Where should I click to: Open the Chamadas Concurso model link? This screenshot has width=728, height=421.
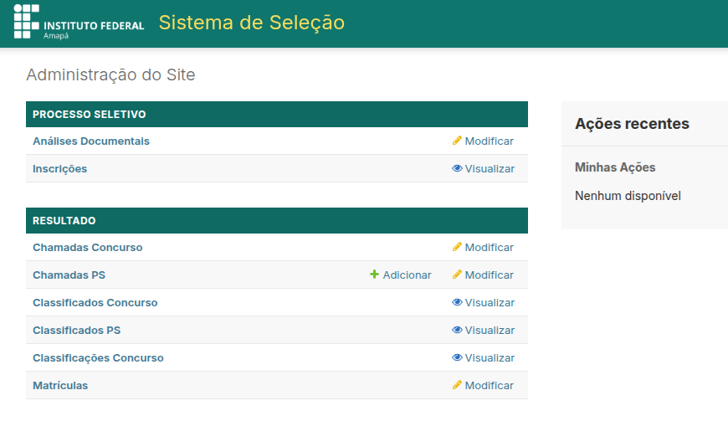point(88,247)
